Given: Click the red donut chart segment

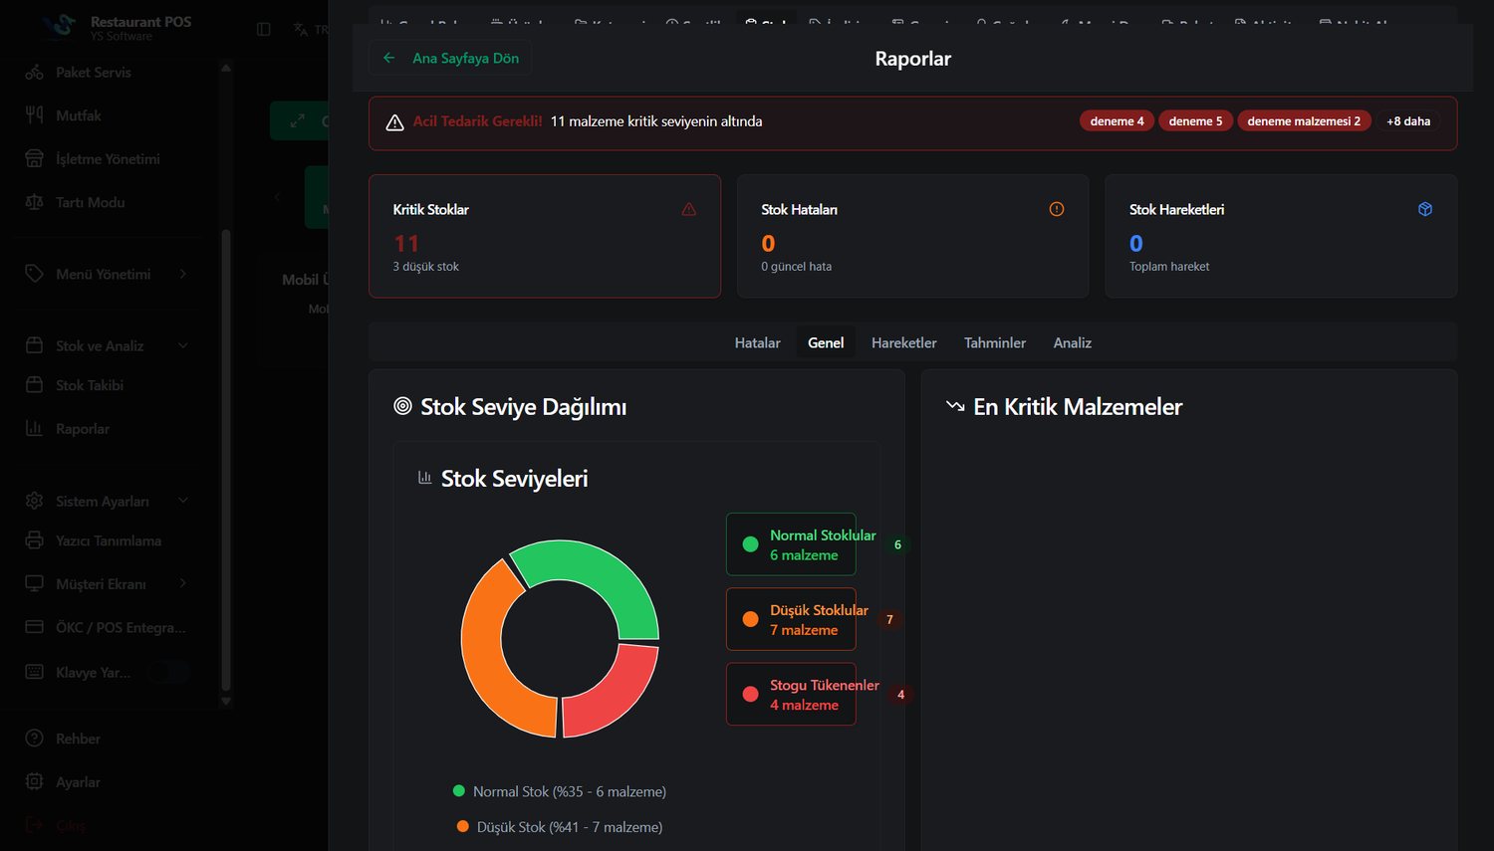Looking at the screenshot, I should [x=618, y=699].
